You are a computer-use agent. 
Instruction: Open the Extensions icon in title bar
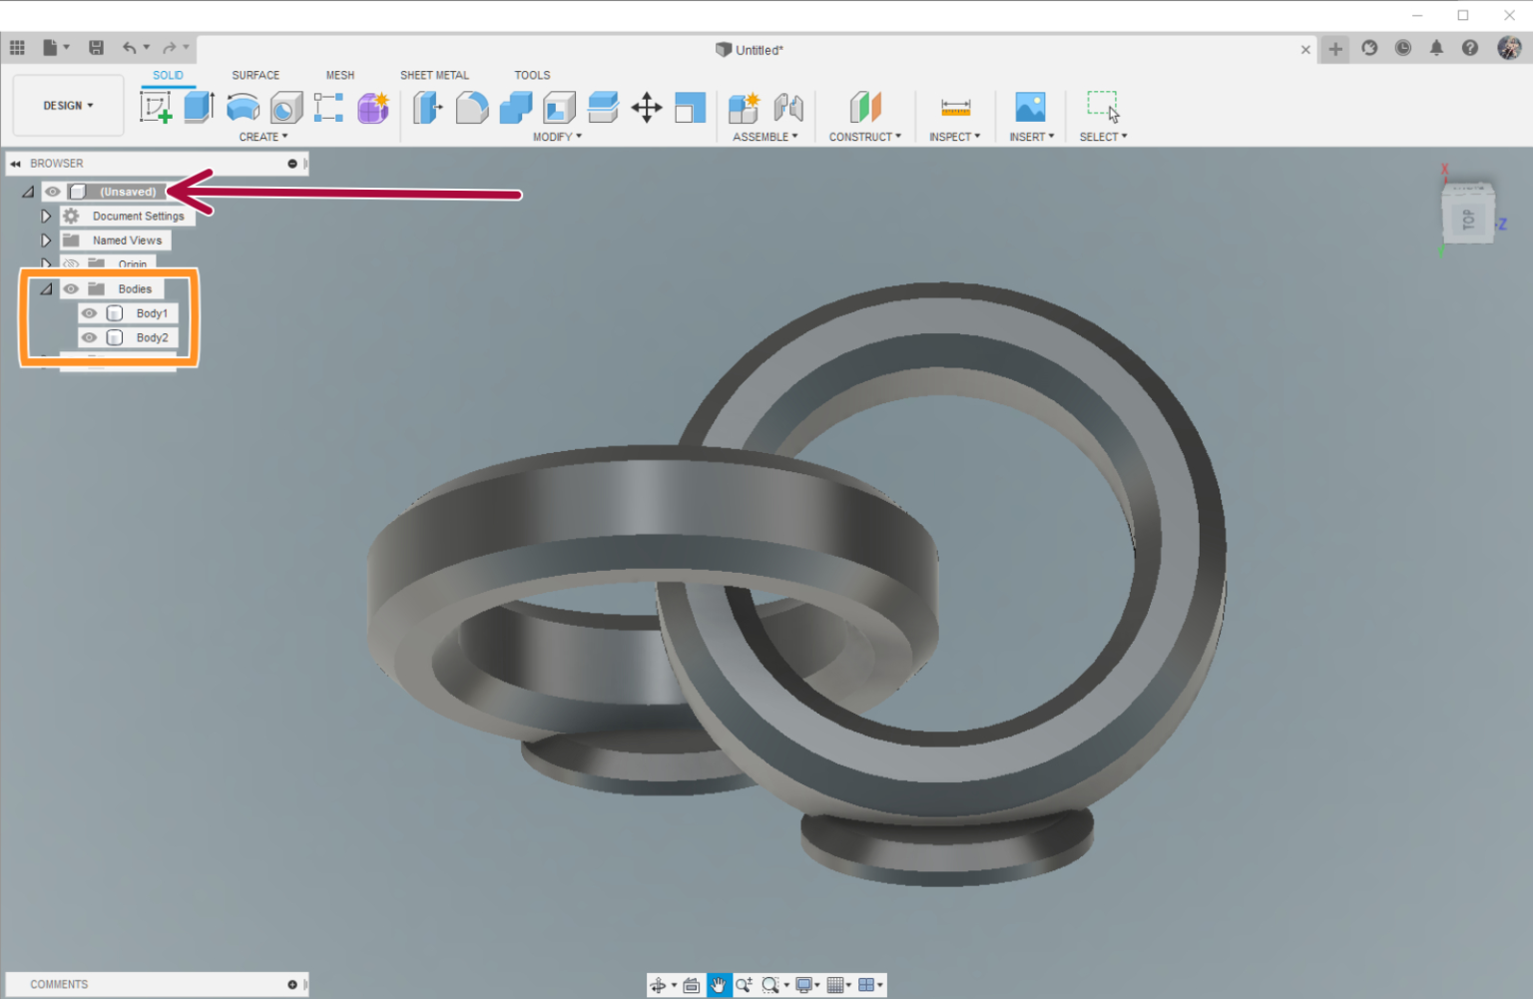pos(1369,48)
